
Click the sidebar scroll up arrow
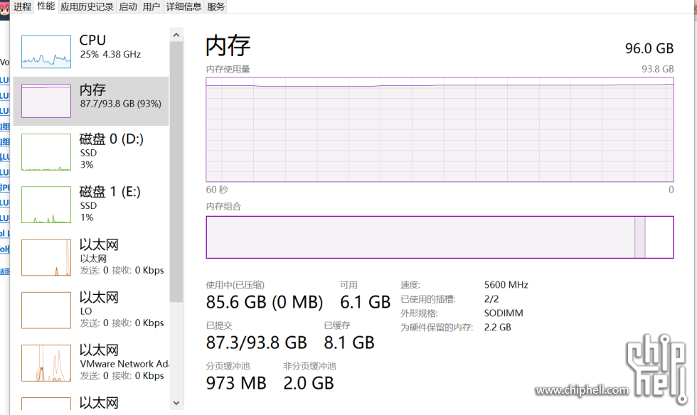(x=176, y=33)
